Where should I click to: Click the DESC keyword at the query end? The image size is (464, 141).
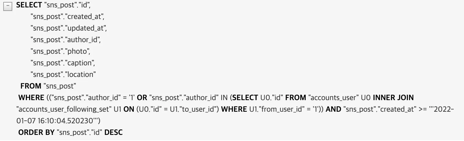point(113,132)
